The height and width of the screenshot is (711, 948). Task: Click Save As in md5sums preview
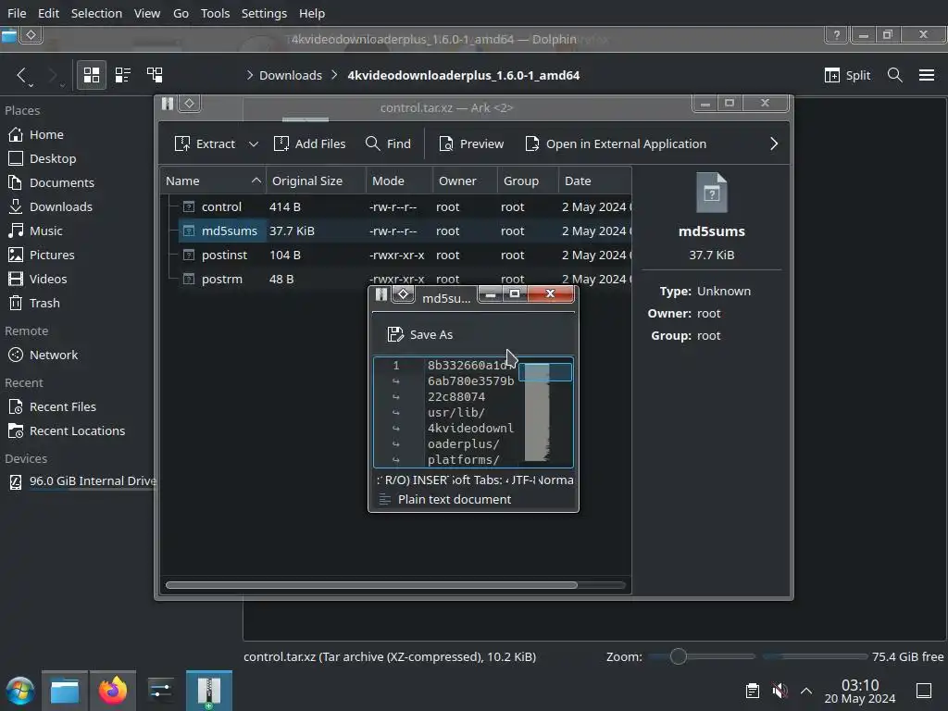coord(420,334)
